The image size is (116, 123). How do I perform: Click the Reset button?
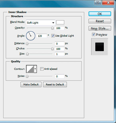click(x=100, y=21)
